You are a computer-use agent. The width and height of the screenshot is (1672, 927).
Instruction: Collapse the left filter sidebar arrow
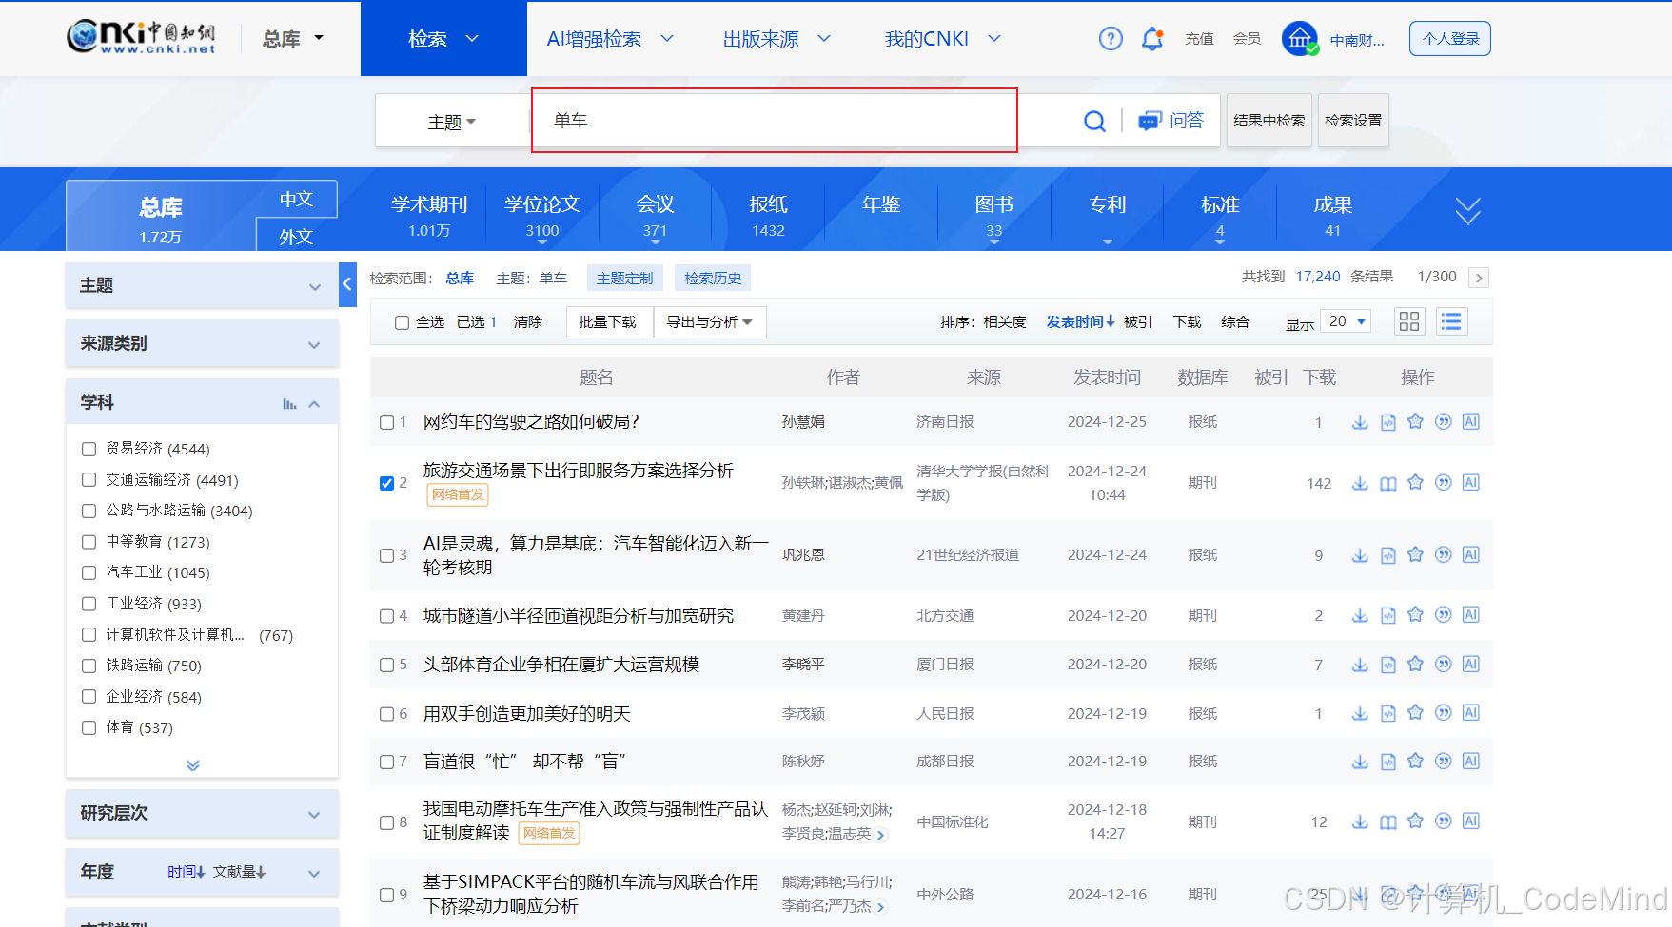[347, 284]
